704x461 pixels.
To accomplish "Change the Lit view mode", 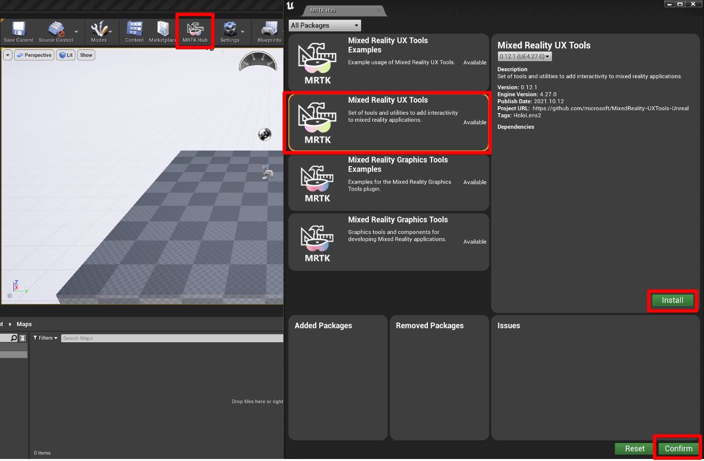I will [x=65, y=55].
